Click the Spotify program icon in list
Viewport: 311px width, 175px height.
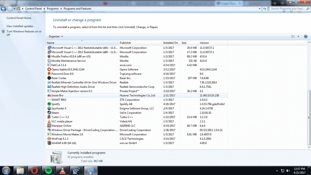[x=49, y=104]
